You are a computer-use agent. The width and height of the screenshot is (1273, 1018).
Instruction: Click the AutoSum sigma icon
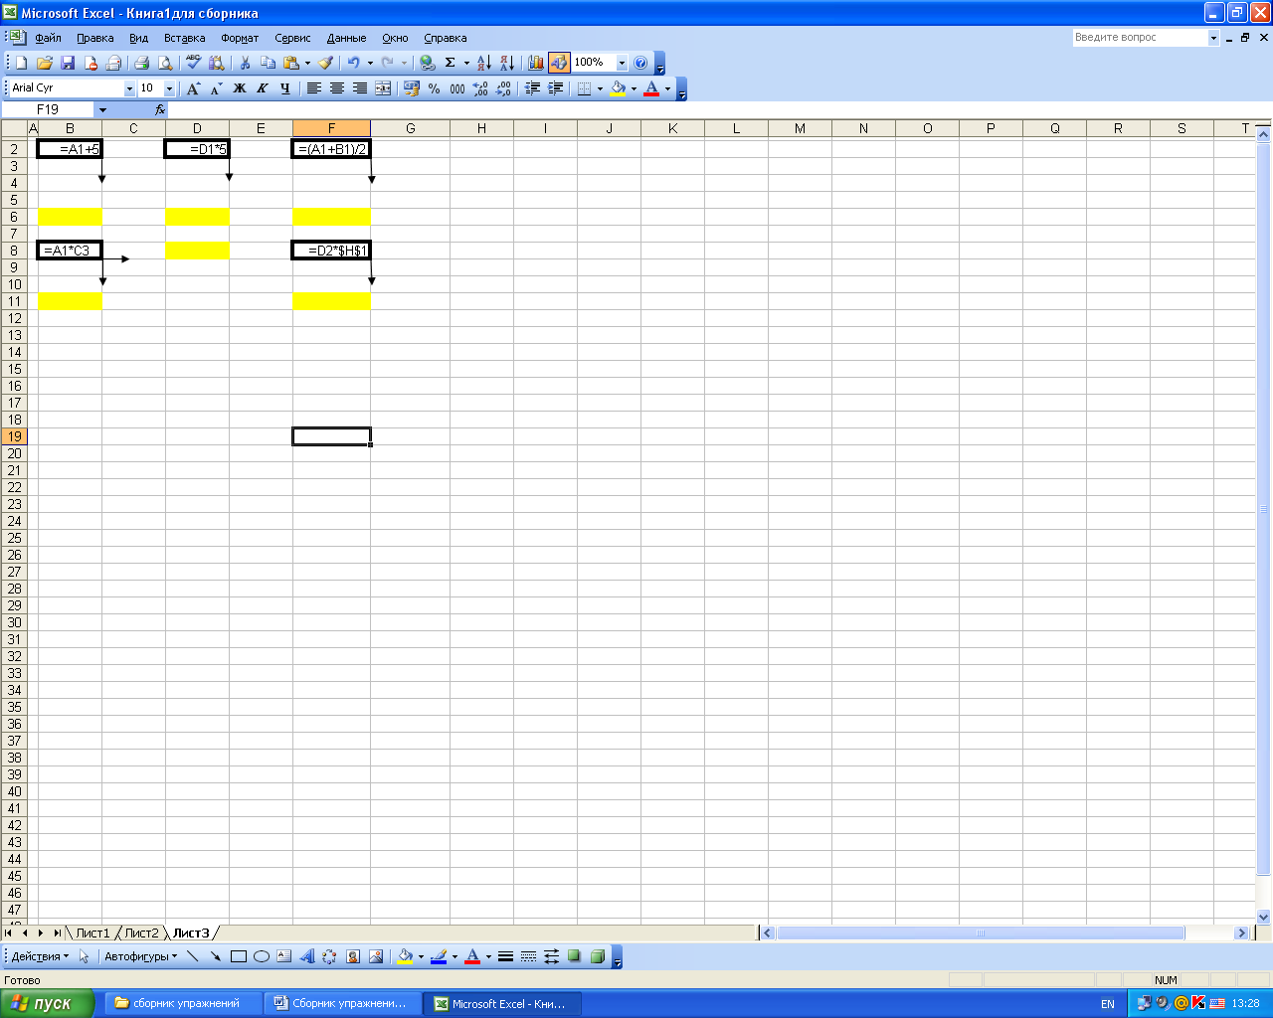pyautogui.click(x=451, y=63)
